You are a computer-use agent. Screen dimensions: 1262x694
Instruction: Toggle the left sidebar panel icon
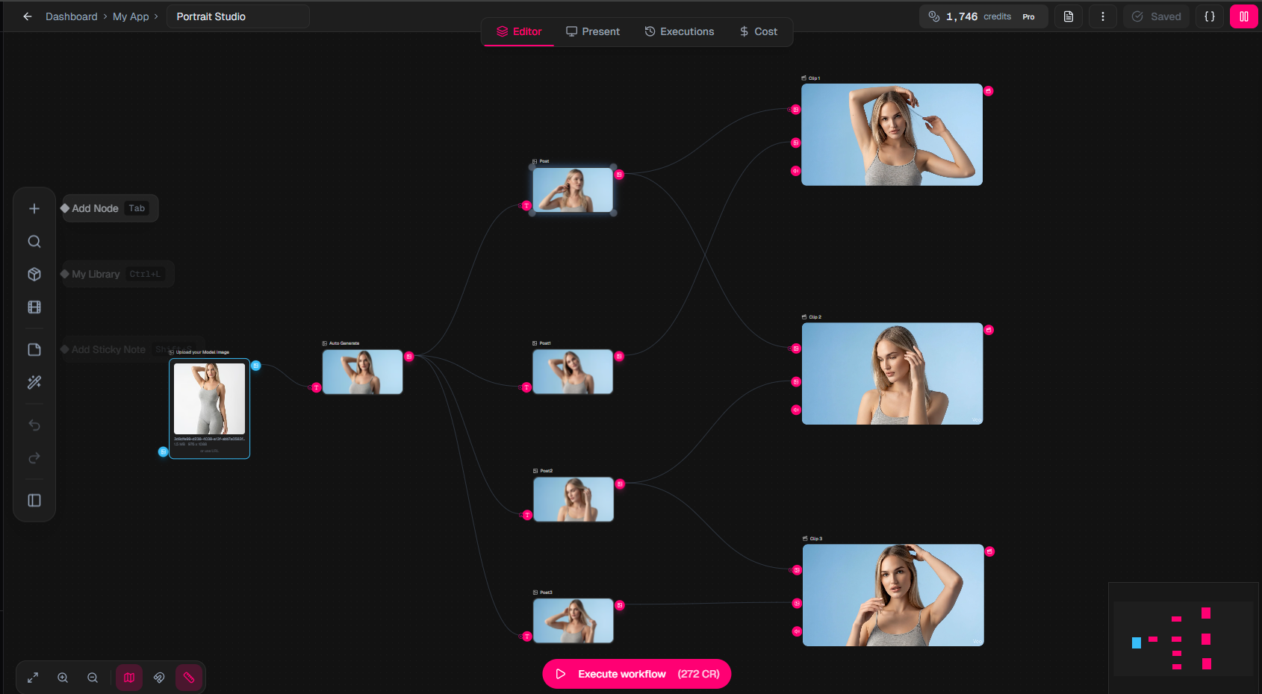click(34, 501)
